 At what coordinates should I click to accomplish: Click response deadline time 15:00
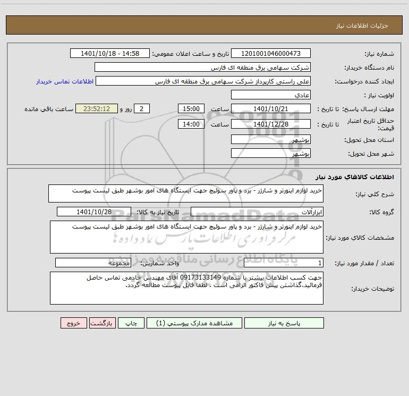tap(191, 108)
